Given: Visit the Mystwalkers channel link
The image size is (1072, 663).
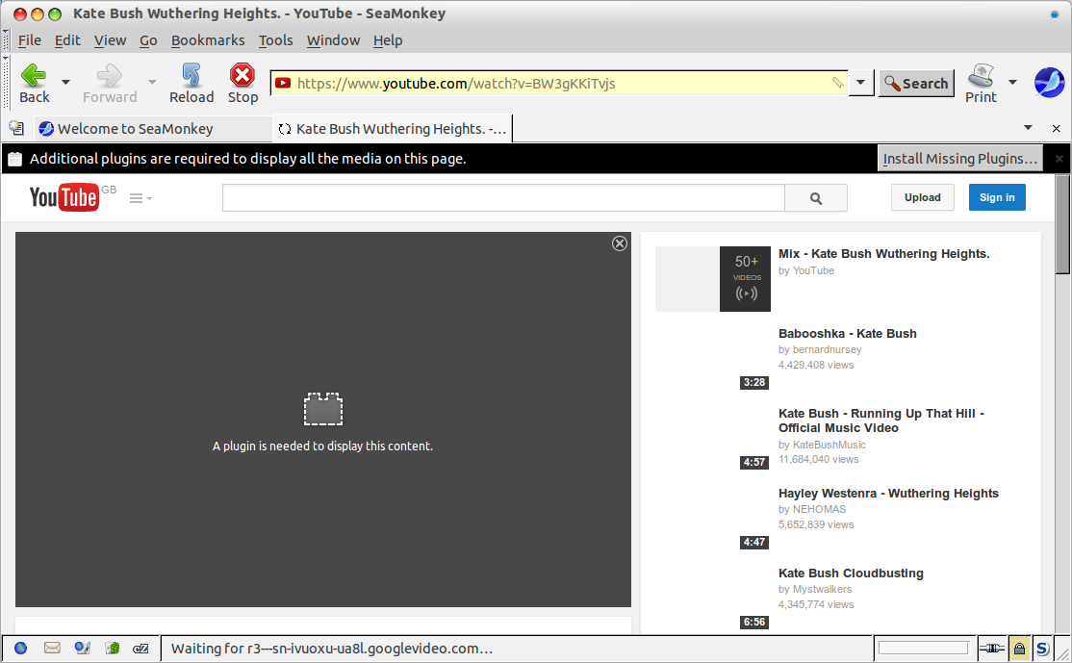Looking at the screenshot, I should coord(822,589).
